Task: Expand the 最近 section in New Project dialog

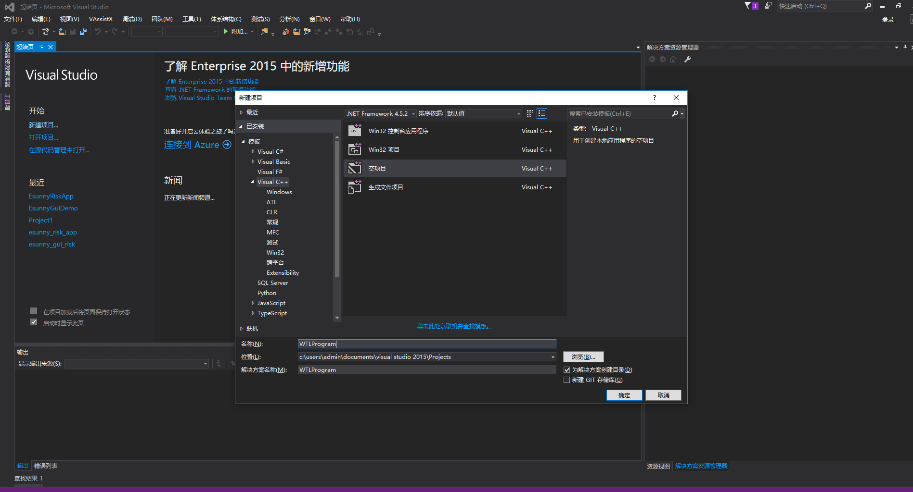Action: 242,112
